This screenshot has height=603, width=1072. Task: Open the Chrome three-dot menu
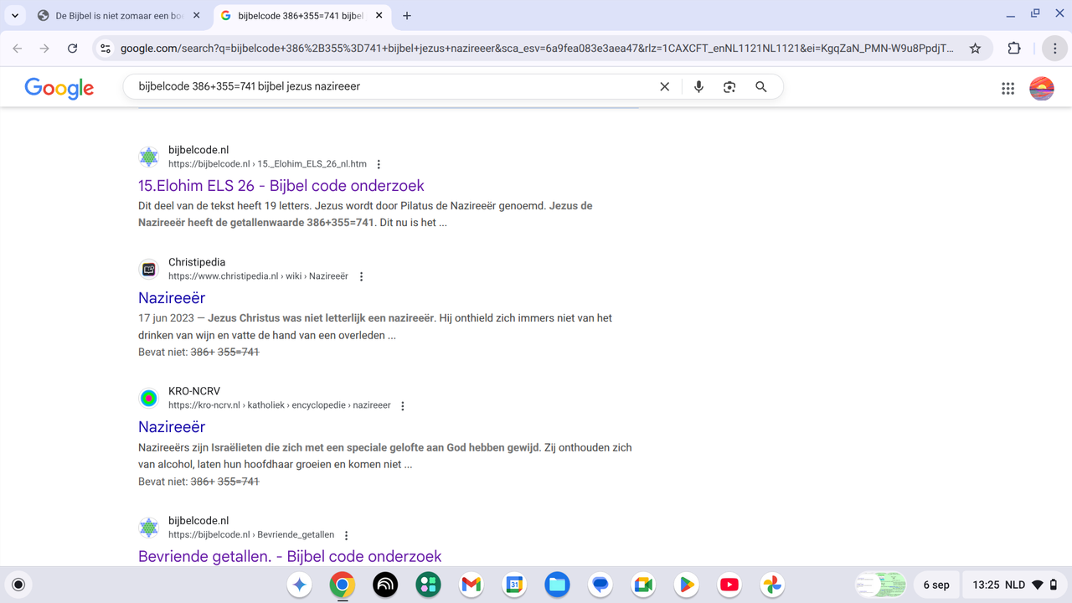1054,49
